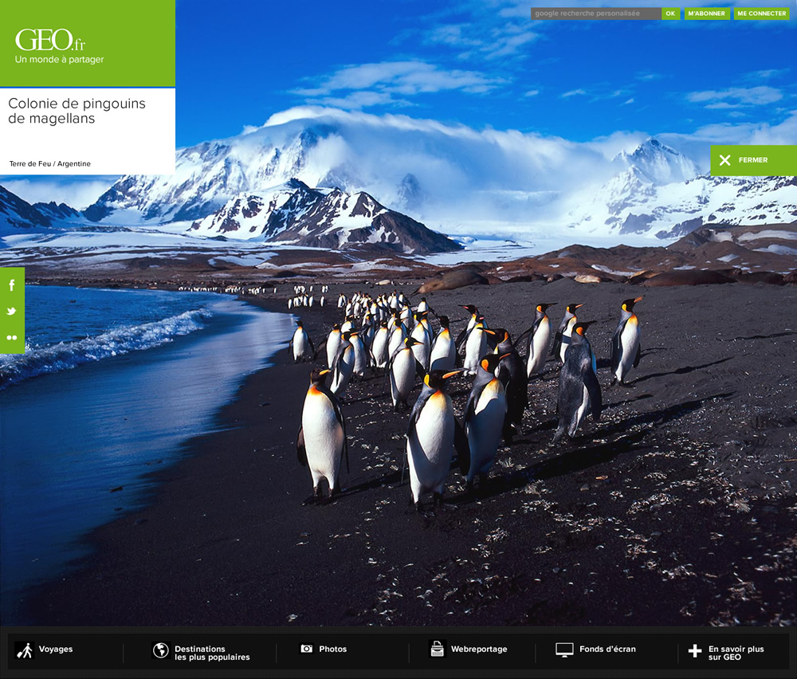Click the plus icon near En savoir plus

(x=695, y=651)
